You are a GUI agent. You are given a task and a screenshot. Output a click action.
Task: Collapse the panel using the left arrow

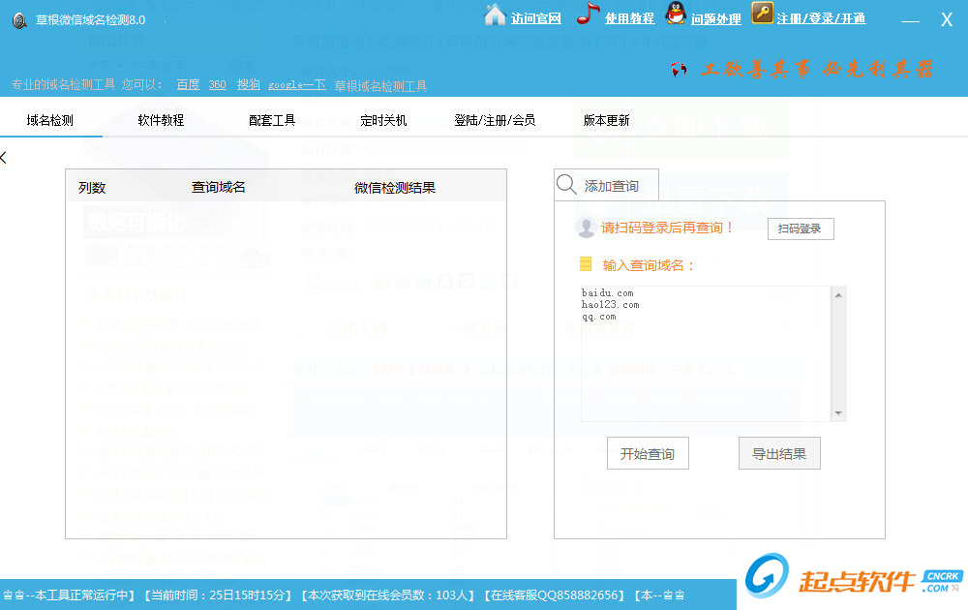[4, 156]
